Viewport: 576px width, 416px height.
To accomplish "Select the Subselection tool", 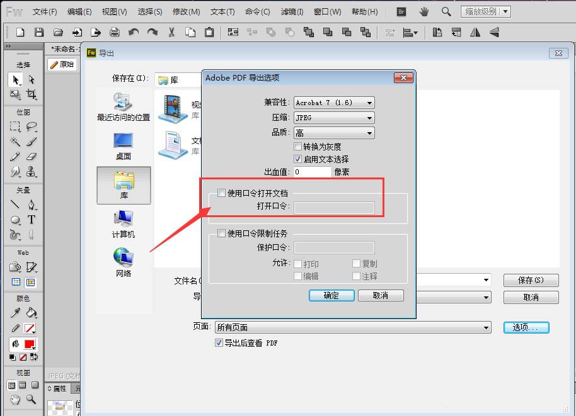I will click(32, 79).
